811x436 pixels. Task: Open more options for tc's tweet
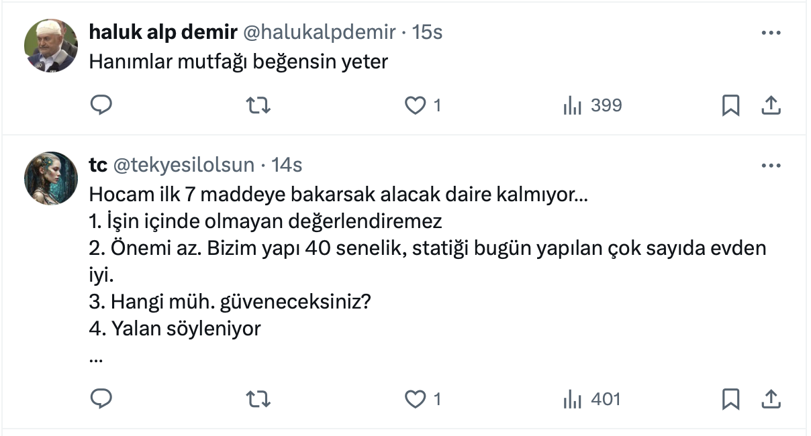tap(771, 165)
